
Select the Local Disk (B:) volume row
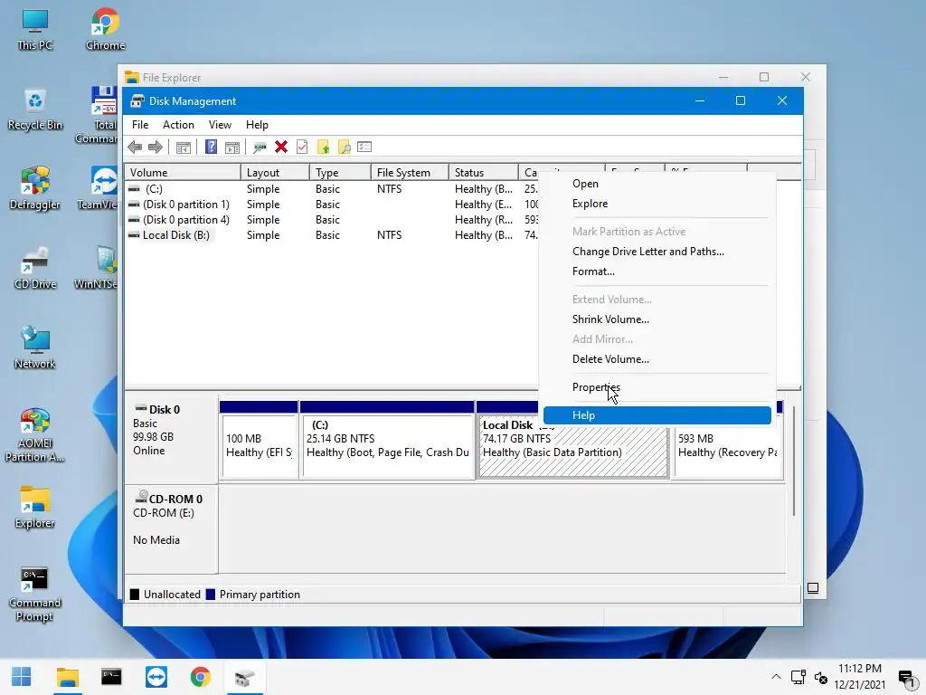pos(332,234)
